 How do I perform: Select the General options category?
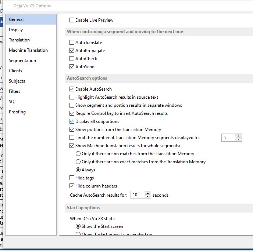click(31, 19)
